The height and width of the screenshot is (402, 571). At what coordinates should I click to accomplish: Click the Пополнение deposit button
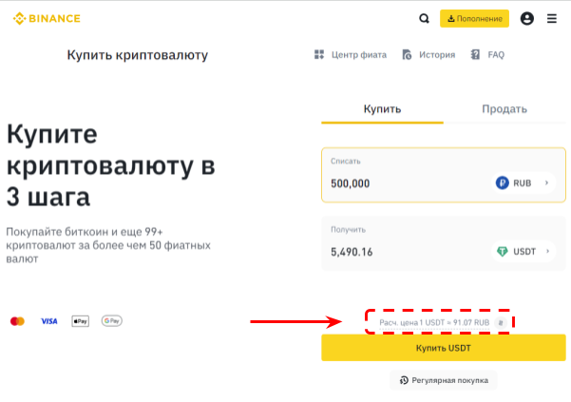(474, 18)
